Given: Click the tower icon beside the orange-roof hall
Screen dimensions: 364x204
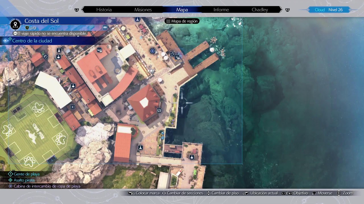Looking at the screenshot, I should [140, 148].
